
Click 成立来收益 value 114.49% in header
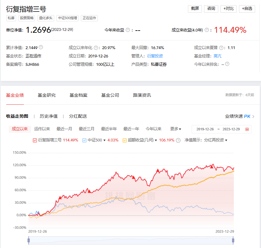point(230,30)
